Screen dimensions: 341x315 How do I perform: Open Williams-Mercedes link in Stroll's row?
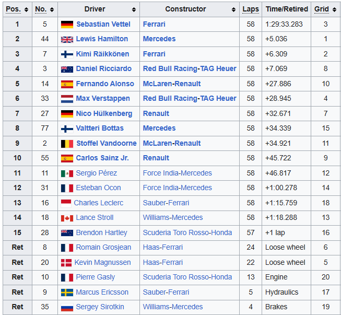tap(173, 217)
